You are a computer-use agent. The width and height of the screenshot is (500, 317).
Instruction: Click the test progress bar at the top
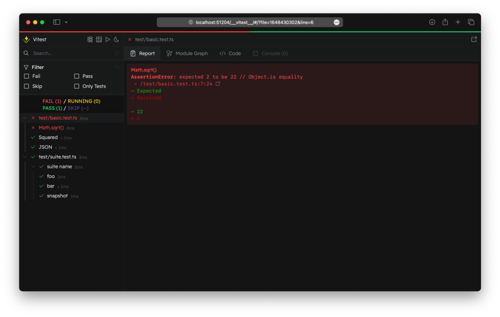(x=250, y=32)
